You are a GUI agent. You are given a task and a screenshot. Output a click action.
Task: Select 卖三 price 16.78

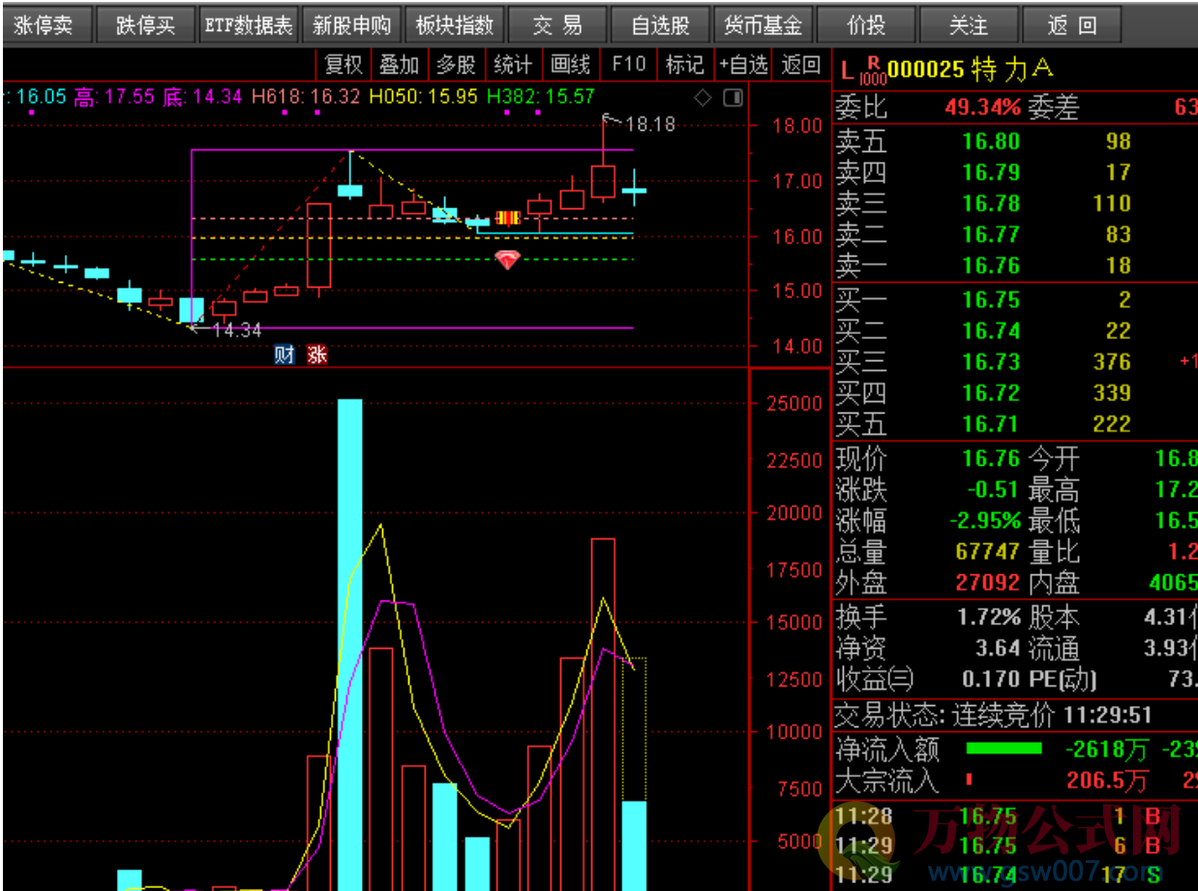(991, 203)
